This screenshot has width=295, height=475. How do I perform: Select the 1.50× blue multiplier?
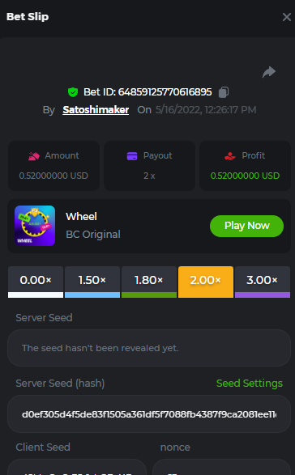[x=92, y=282]
